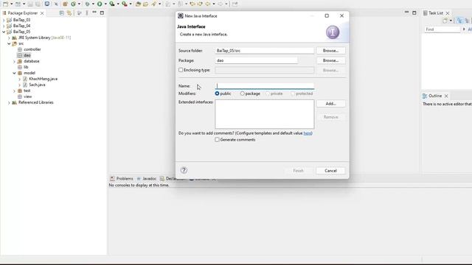Screen dimensions: 472x265
Task: Click the green Run icon
Action: [x=100, y=4]
